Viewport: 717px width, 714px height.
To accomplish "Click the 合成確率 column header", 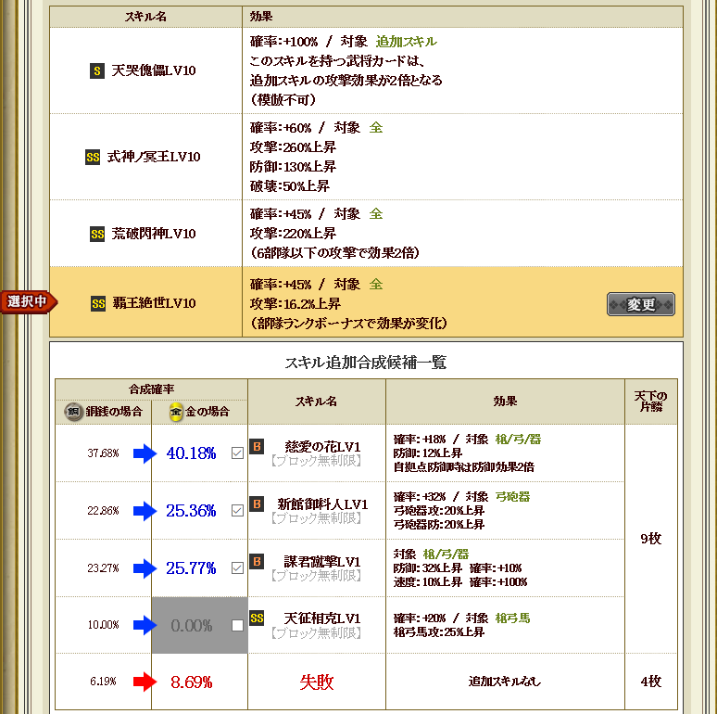I will coord(151,389).
